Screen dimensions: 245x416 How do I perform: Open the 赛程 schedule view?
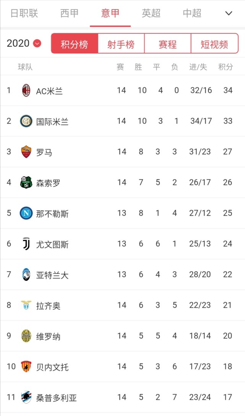(167, 44)
